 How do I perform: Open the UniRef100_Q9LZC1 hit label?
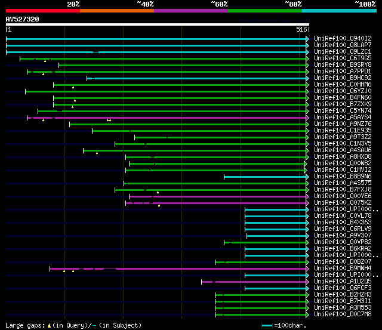(343, 52)
